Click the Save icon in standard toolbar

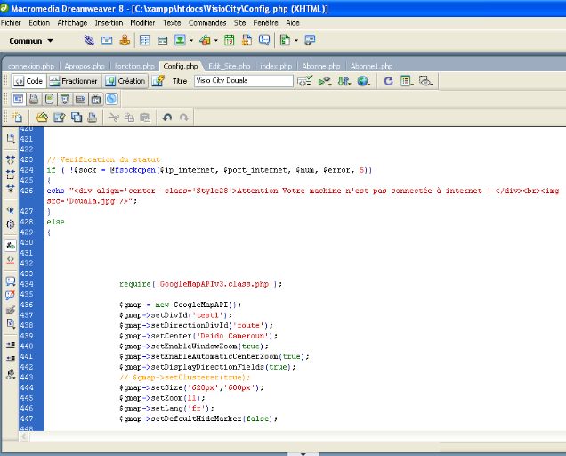tap(59, 117)
